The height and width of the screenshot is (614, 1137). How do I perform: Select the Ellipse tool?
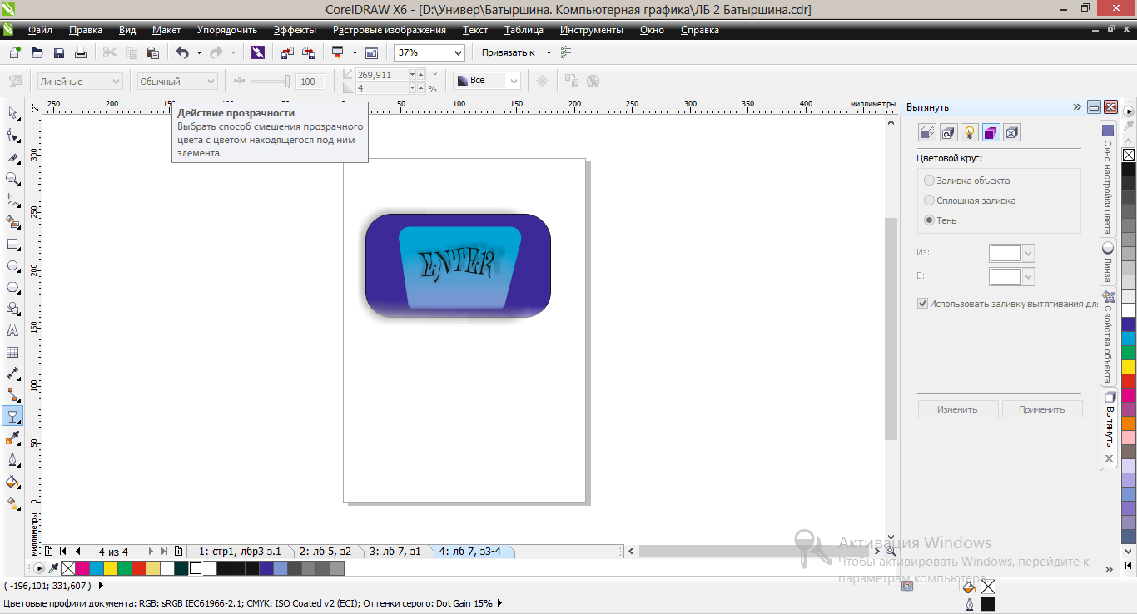(x=12, y=265)
